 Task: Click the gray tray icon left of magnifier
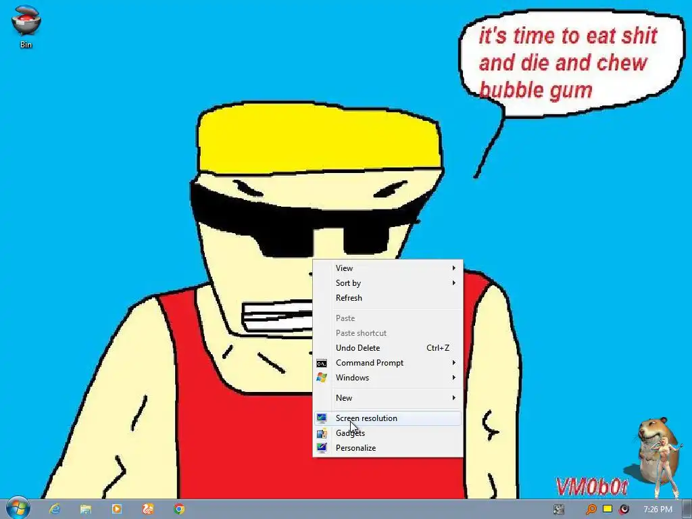[x=559, y=510]
